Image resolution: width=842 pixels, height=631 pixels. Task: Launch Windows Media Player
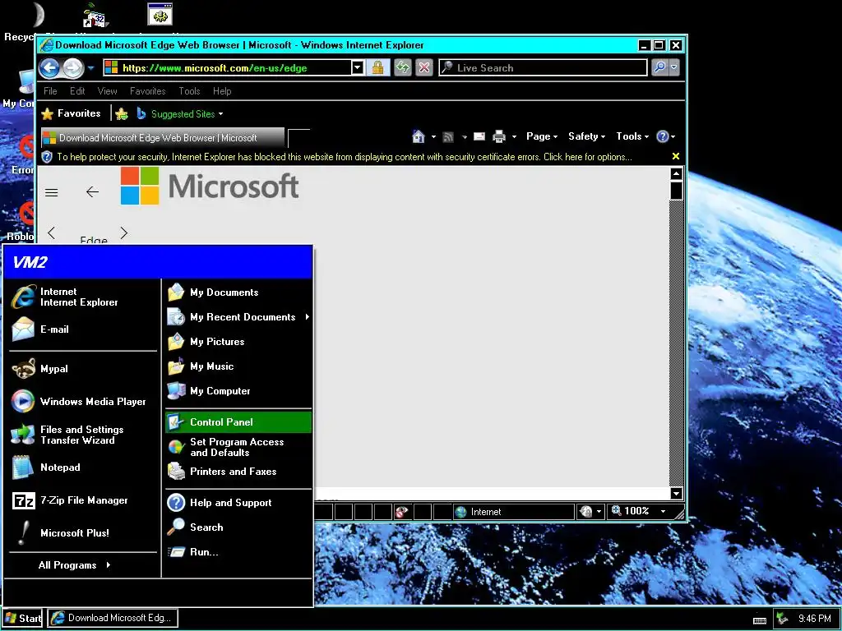(x=83, y=401)
